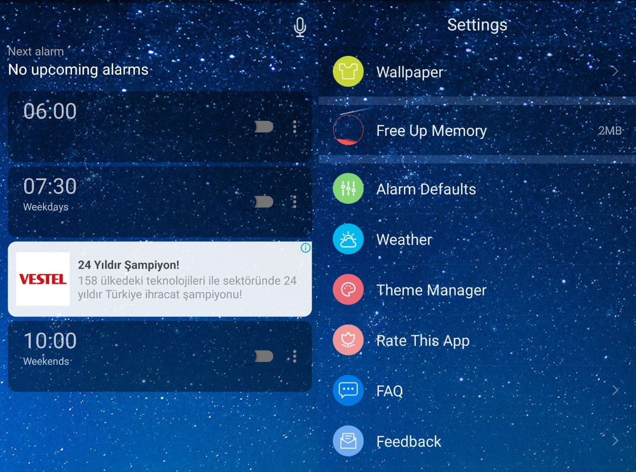Viewport: 636px width, 472px height.
Task: Open the Theme Manager palette icon
Action: point(348,290)
